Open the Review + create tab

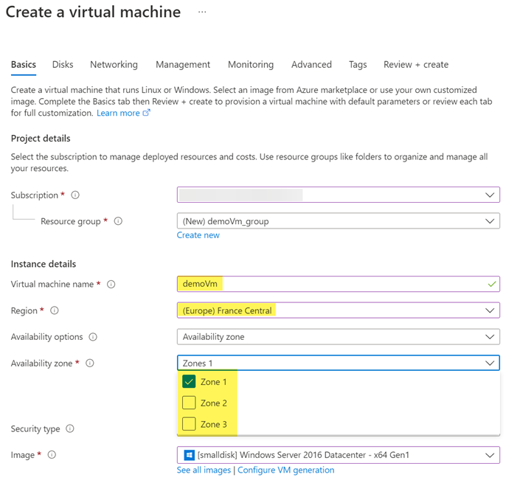tap(416, 64)
